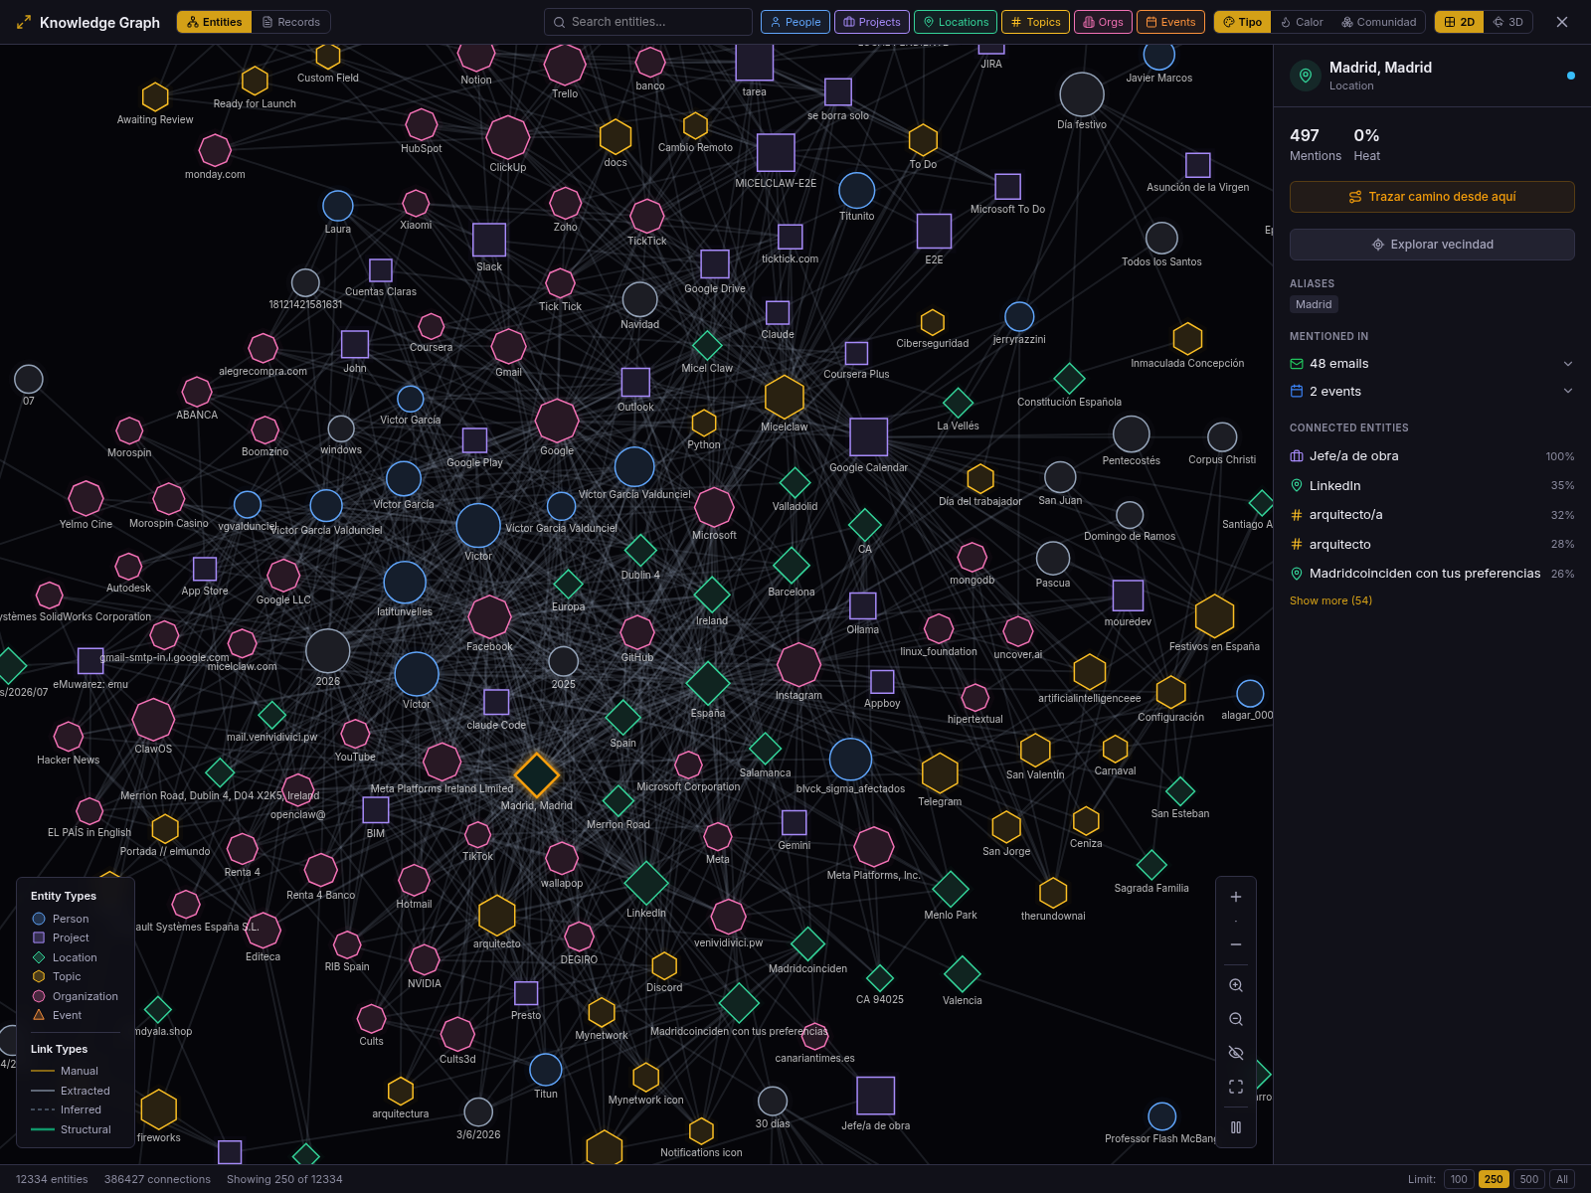Image resolution: width=1591 pixels, height=1193 pixels.
Task: Select the Google Calendar project node
Action: pos(868,437)
